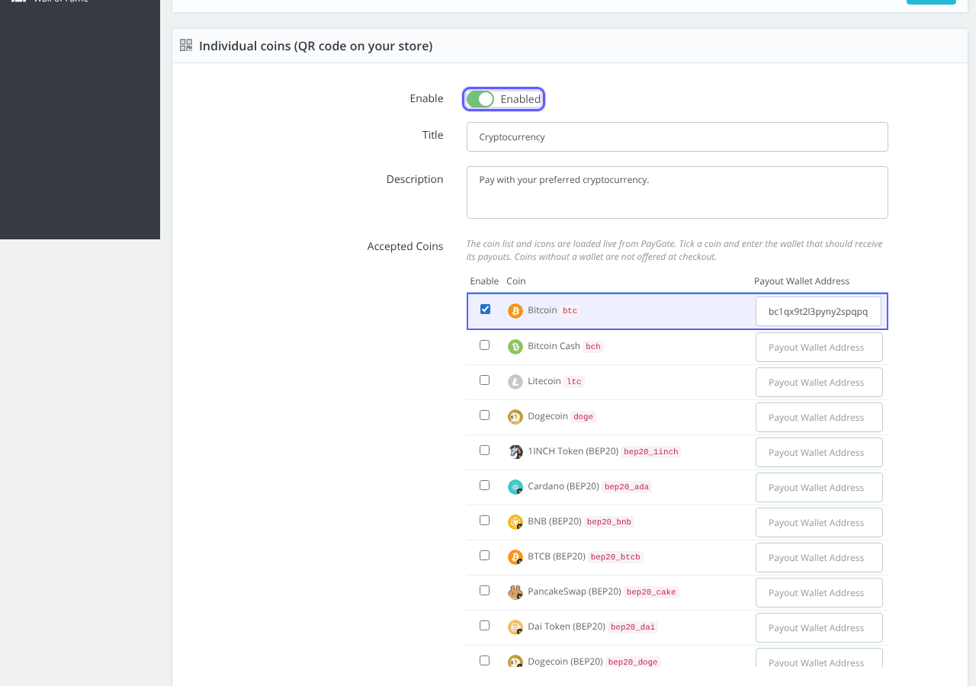Click the Accepted Coins label
Image resolution: width=976 pixels, height=686 pixels.
[x=405, y=246]
